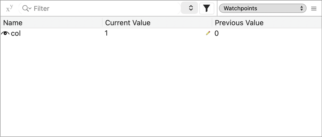Open the Watchpoints dropdown menu
This screenshot has height=137, width=322.
point(262,8)
